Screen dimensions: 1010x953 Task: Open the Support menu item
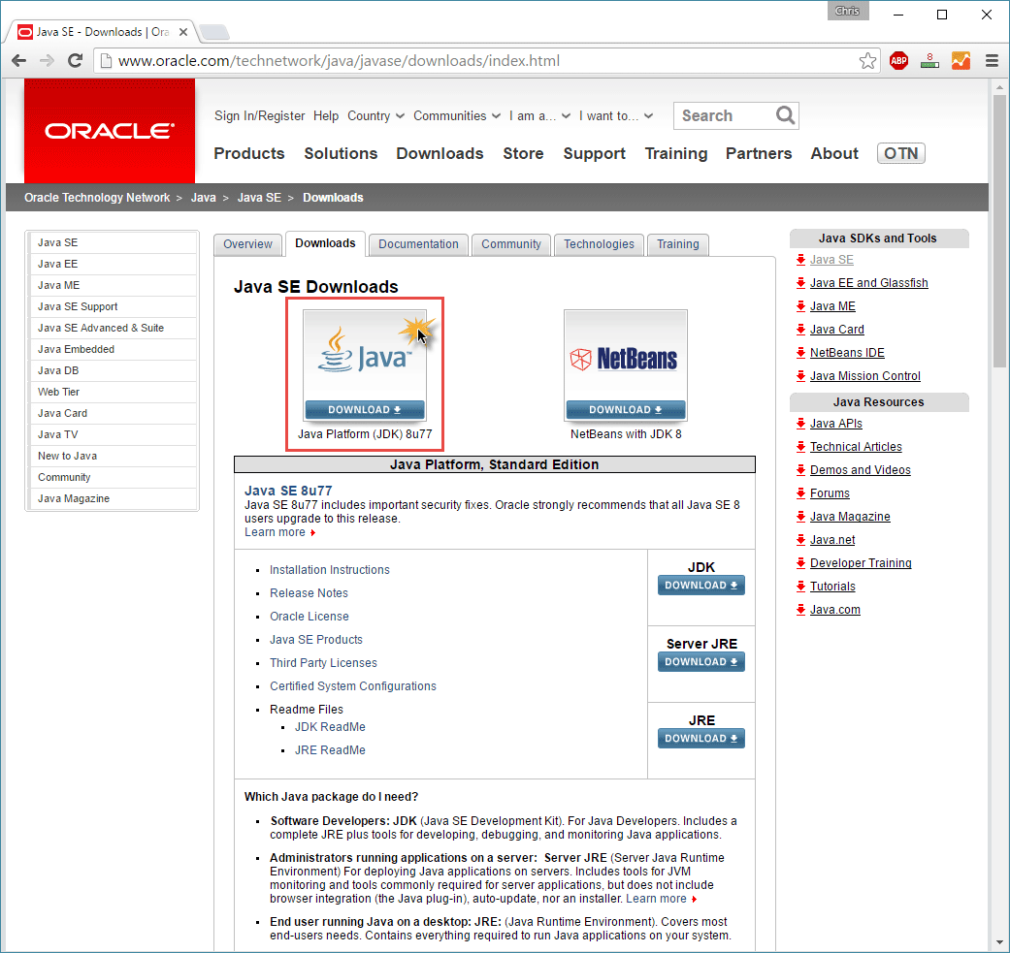[x=594, y=153]
